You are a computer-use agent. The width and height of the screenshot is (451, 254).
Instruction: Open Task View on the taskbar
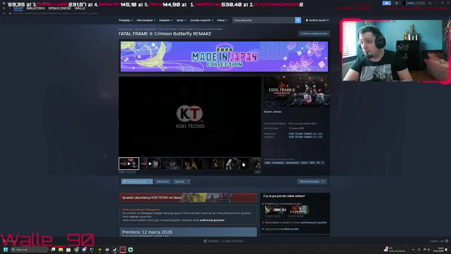(53, 249)
